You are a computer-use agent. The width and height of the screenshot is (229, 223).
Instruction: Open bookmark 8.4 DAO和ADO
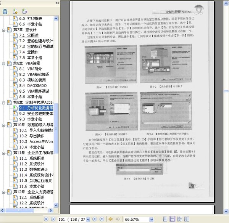pyautogui.click(x=33, y=85)
